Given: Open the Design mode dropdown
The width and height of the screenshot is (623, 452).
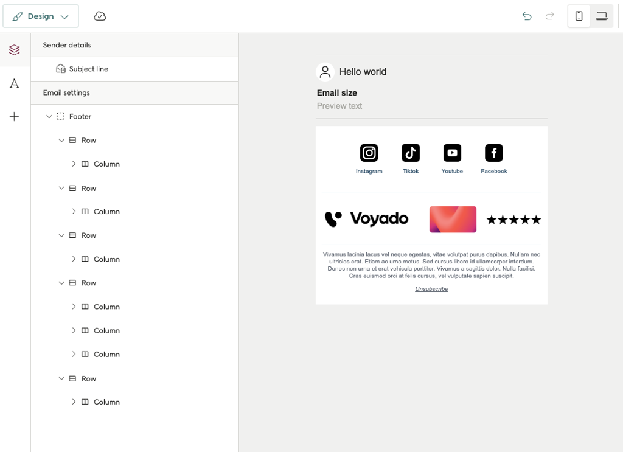Looking at the screenshot, I should tap(41, 16).
